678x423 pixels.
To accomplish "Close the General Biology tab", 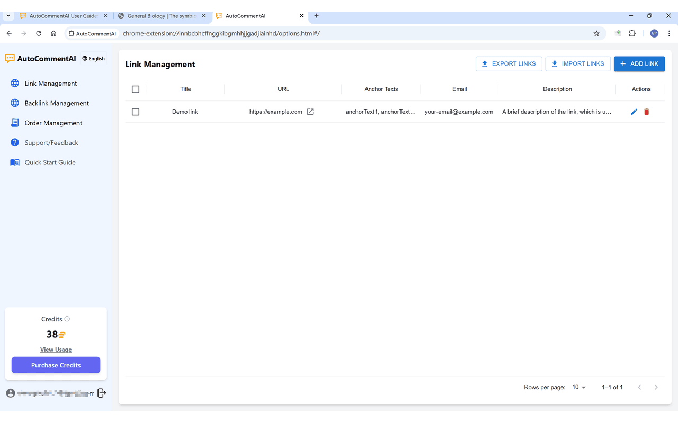I will click(204, 16).
